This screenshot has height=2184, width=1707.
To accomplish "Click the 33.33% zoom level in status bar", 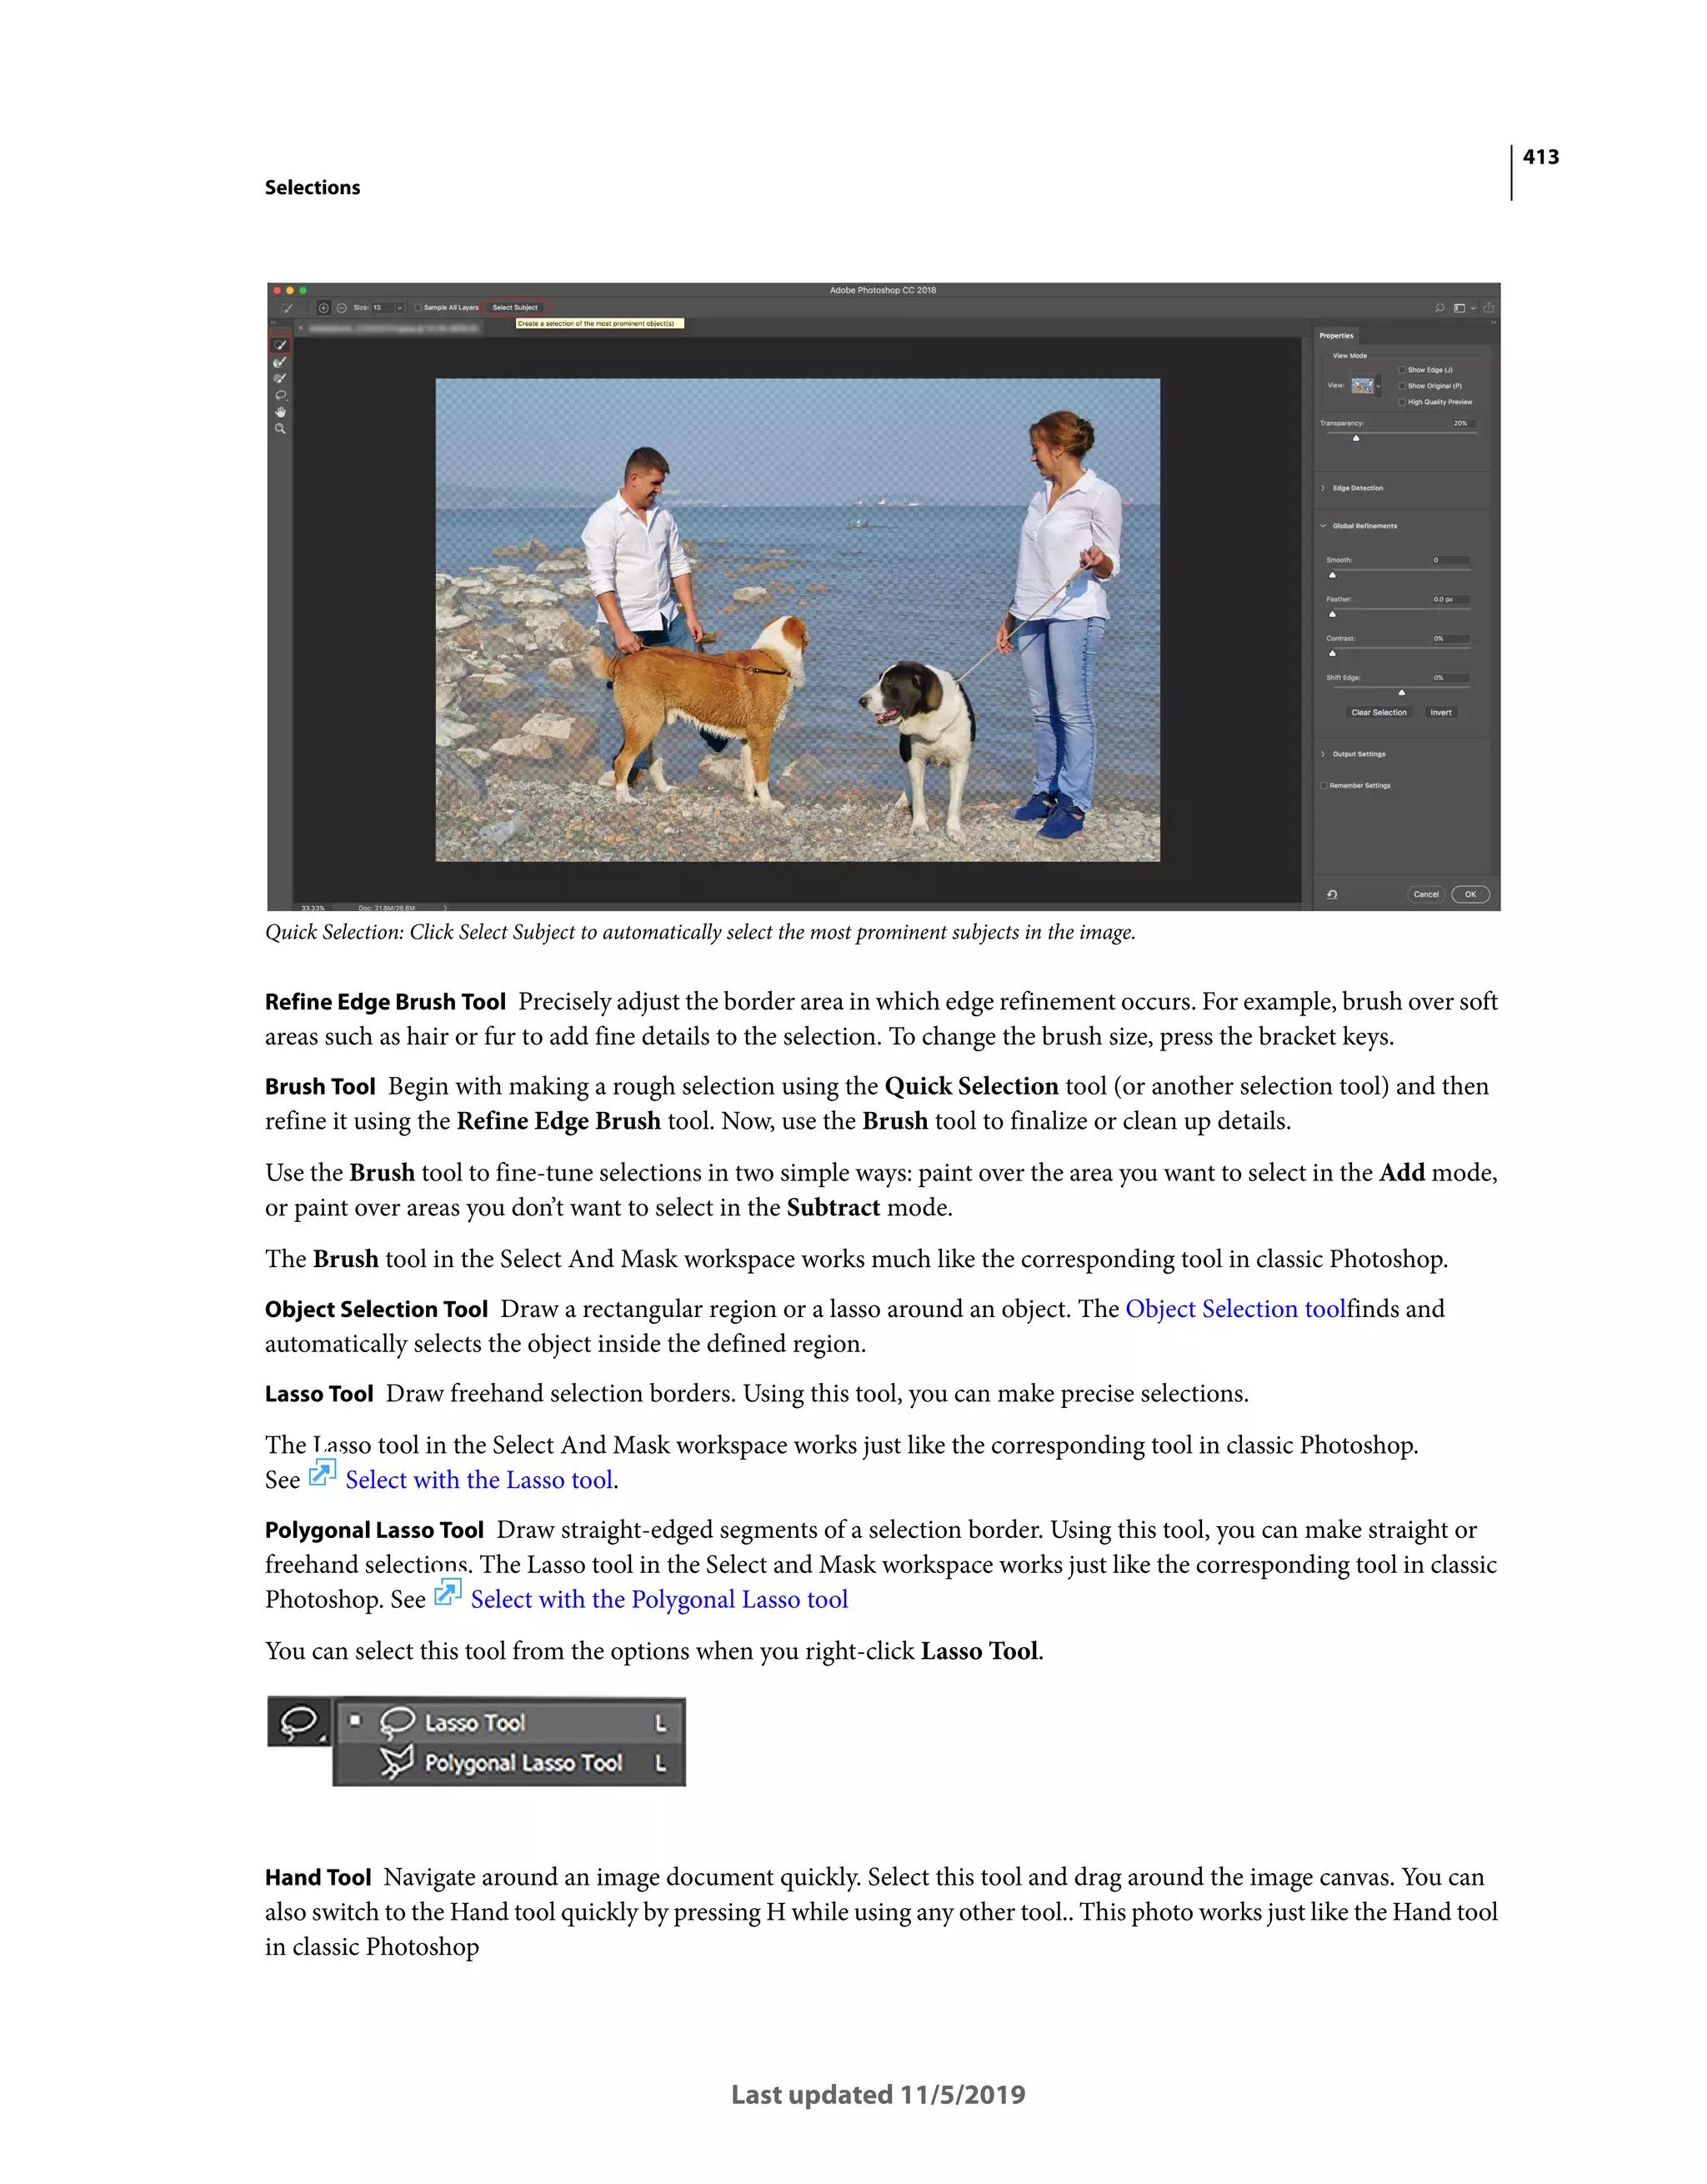I will click(313, 908).
